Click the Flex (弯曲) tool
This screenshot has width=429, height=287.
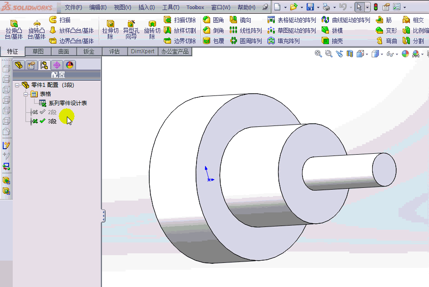click(x=386, y=41)
